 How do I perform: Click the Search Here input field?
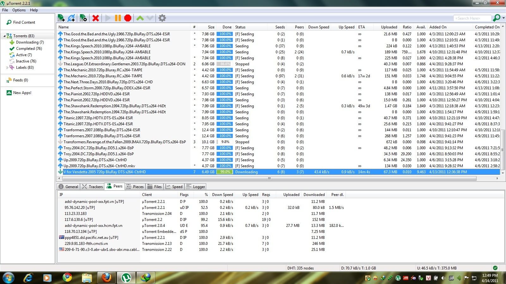[x=472, y=18]
